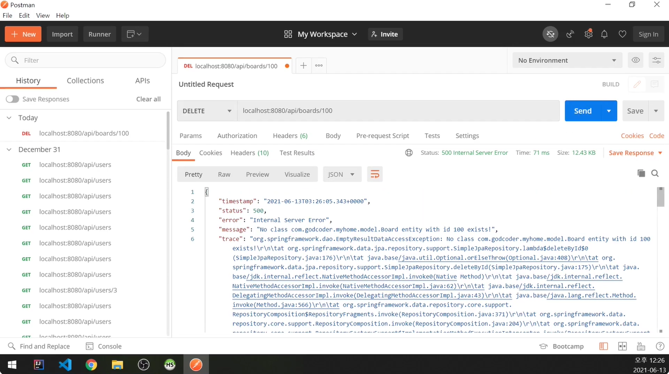This screenshot has width=669, height=374.
Task: Click the response body vertical scrollbar
Action: [661, 198]
